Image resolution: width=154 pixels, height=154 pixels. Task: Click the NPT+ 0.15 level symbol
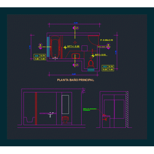[x=93, y=56]
